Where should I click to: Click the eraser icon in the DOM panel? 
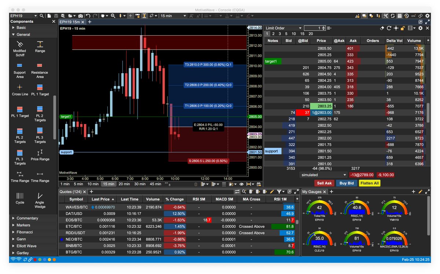click(381, 28)
